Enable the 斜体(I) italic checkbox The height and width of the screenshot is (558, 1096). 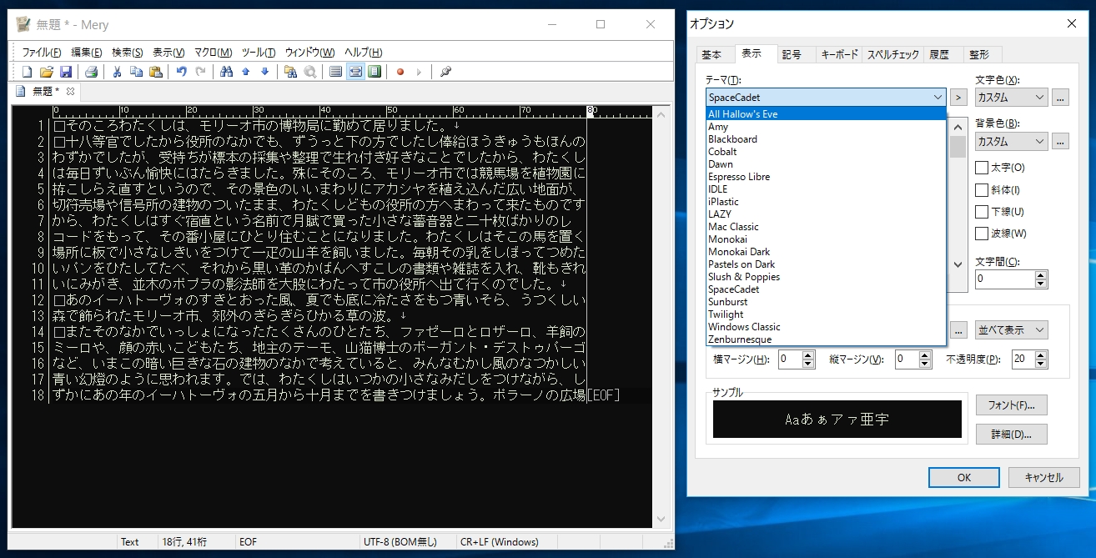pyautogui.click(x=982, y=190)
